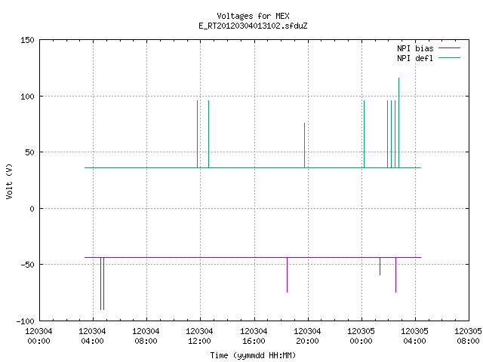Image resolution: width=483 pixels, height=362 pixels.
Task: Click the 'Time (yymmdd HH:MM)' x-axis label
Action: click(253, 355)
